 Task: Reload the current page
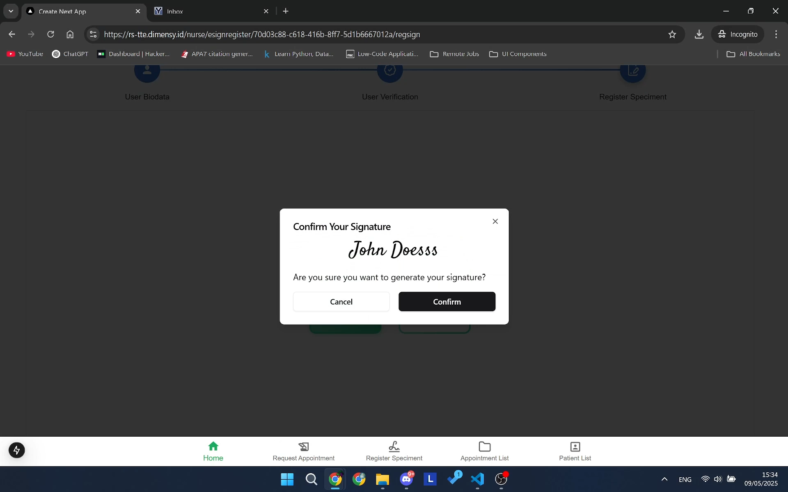pos(50,34)
